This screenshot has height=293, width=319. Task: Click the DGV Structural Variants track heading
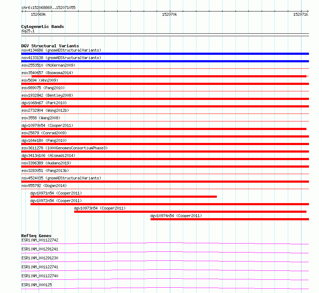click(50, 46)
